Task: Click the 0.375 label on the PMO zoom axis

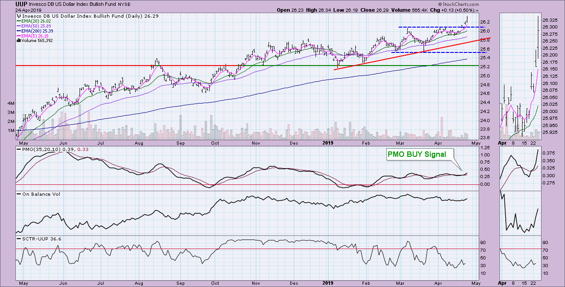Action: (548, 154)
